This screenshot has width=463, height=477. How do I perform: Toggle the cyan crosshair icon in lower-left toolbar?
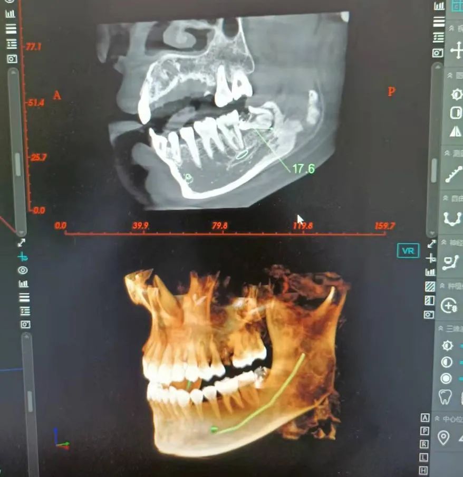click(x=23, y=256)
